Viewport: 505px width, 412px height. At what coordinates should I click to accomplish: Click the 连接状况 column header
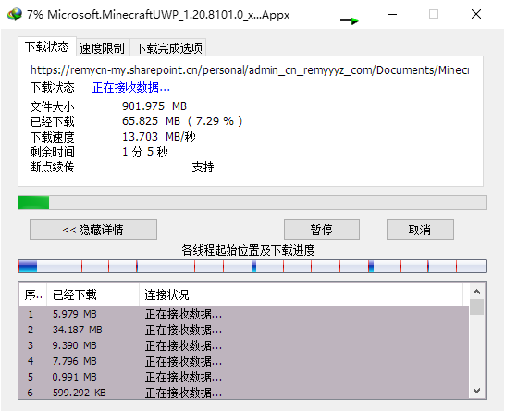tap(302, 294)
